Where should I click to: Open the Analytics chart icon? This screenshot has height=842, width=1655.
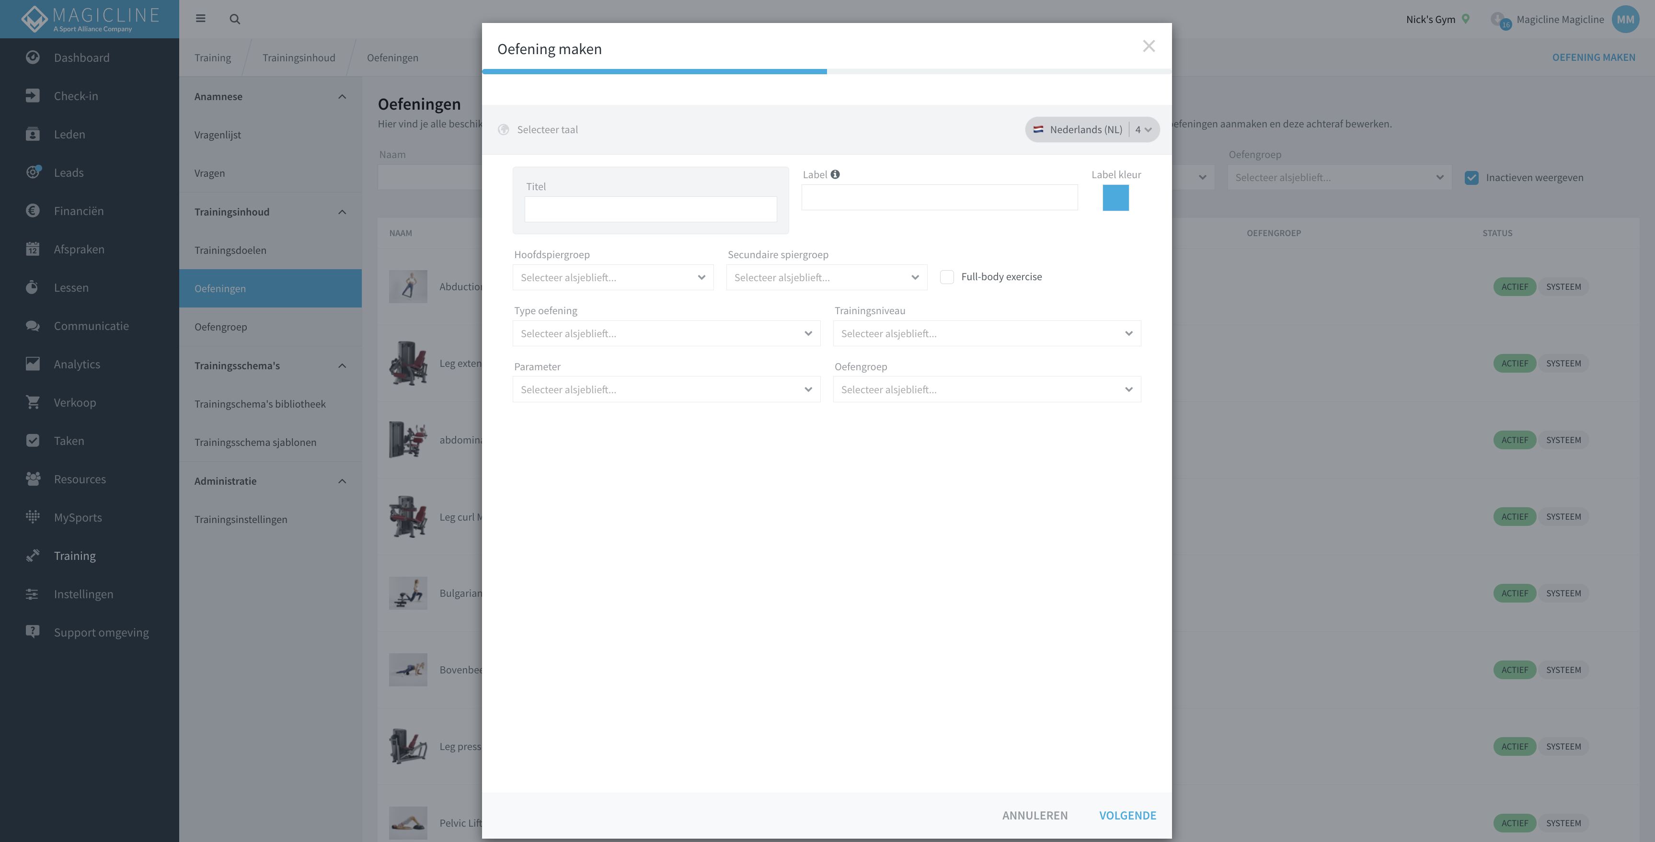click(x=33, y=364)
